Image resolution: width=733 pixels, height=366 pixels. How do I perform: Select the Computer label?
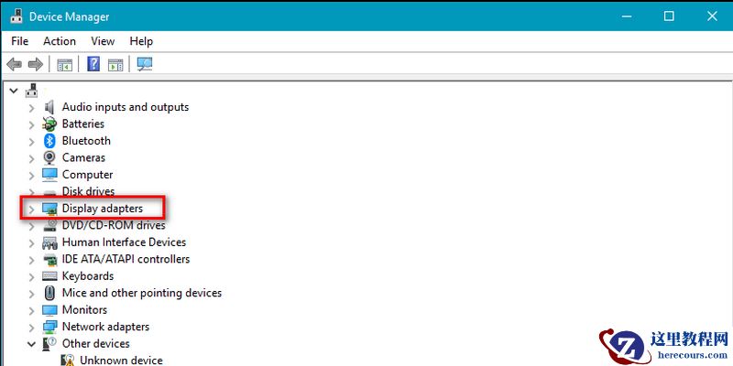click(x=87, y=175)
